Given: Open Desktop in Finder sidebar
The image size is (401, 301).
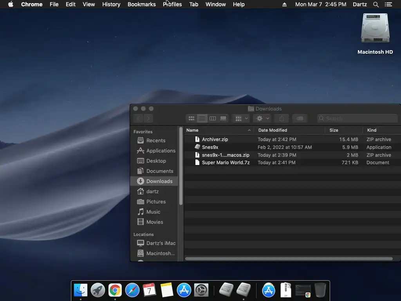Looking at the screenshot, I should pos(154,161).
